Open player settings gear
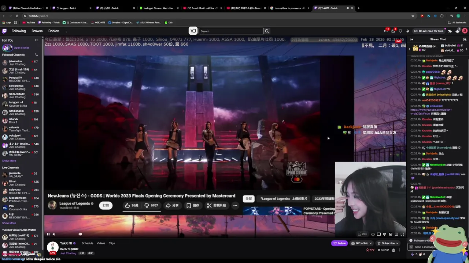469x263 pixels. (x=373, y=234)
